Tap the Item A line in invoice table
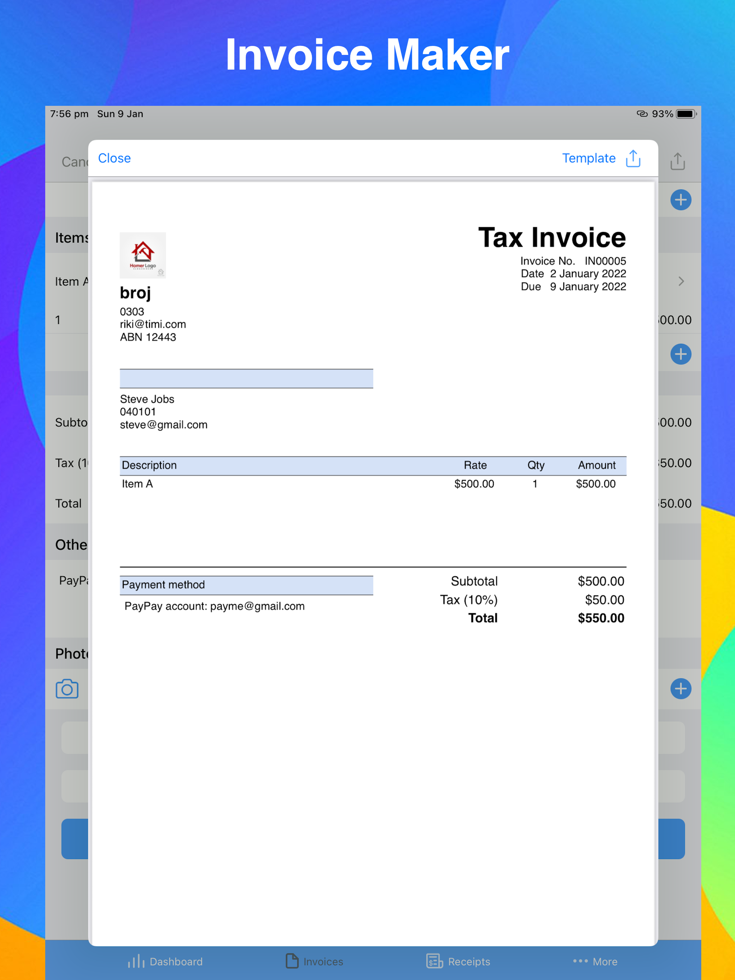 (x=137, y=484)
